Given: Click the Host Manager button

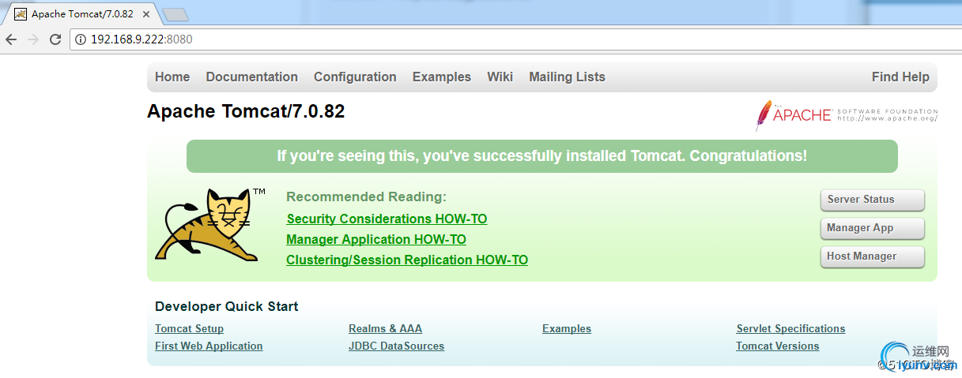Looking at the screenshot, I should point(873,256).
